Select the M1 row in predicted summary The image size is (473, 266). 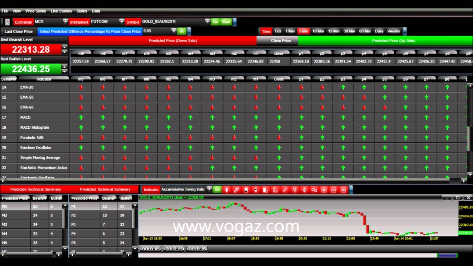[x=32, y=207]
